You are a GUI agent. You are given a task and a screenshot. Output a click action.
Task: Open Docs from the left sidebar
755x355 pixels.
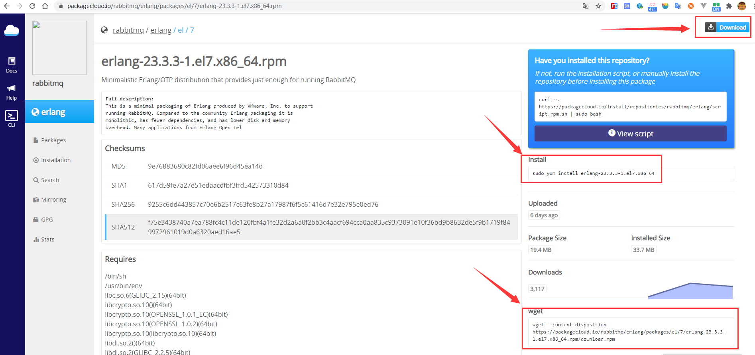pyautogui.click(x=12, y=65)
